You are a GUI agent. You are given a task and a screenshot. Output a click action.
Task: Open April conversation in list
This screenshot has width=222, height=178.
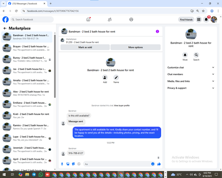click(27, 161)
